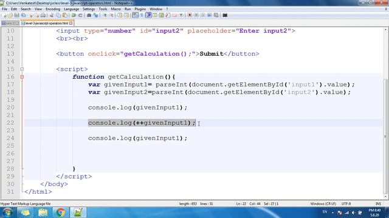Image resolution: width=389 pixels, height=218 pixels.
Task: Open Find with the binoculars icon
Action: click(x=89, y=15)
